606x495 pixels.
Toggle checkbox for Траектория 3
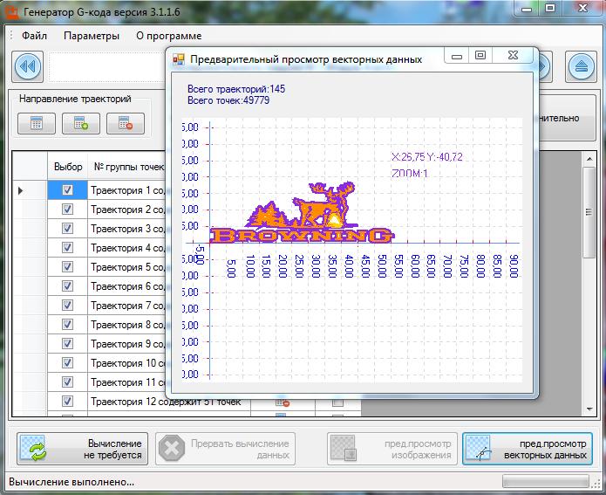click(67, 229)
